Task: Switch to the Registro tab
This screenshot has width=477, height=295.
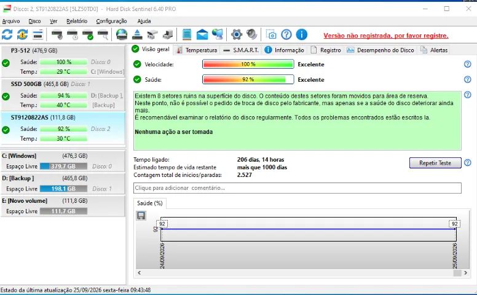Action: tap(326, 50)
